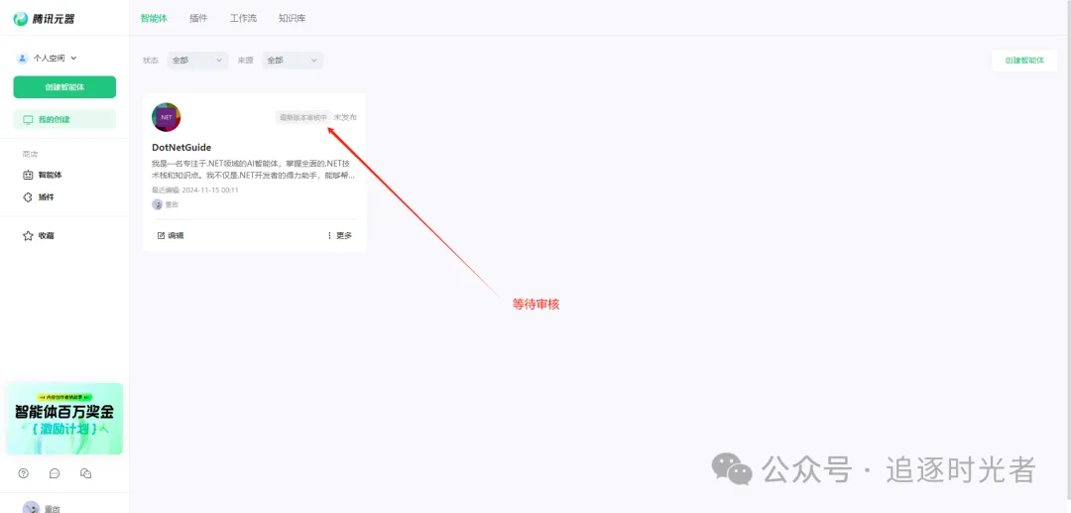Viewport: 1071px width, 513px height.
Task: Click the green 创建智能体 sidebar button
Action: pyautogui.click(x=64, y=86)
